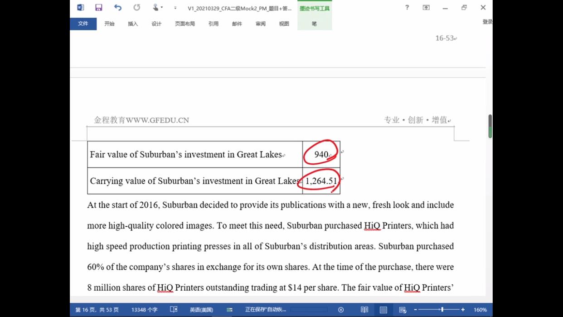Switch to the 邮件 (Mailings) tab
Image resolution: width=563 pixels, height=317 pixels.
pos(237,24)
